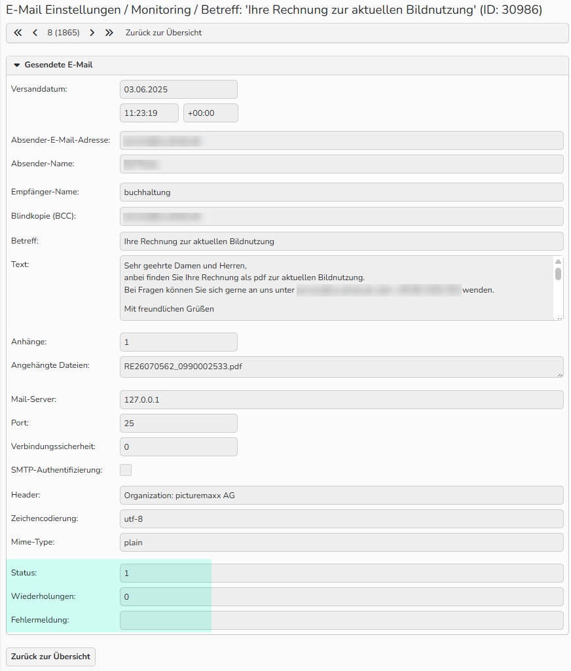Click the Port field showing 25
The width and height of the screenshot is (571, 671).
click(x=179, y=424)
